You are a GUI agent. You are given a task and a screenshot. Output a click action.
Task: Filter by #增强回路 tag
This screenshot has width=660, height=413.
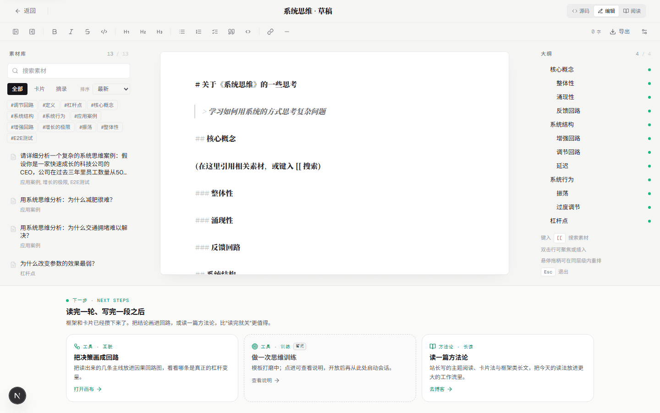tap(22, 127)
